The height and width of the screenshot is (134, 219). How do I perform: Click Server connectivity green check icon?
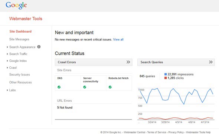[85, 87]
